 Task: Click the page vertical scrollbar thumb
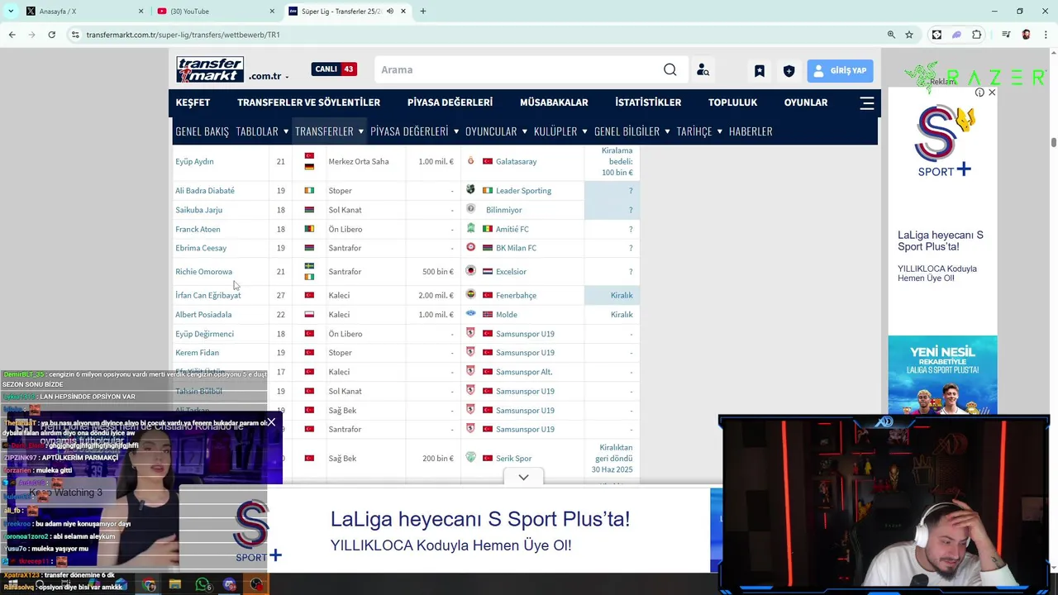tap(1053, 142)
